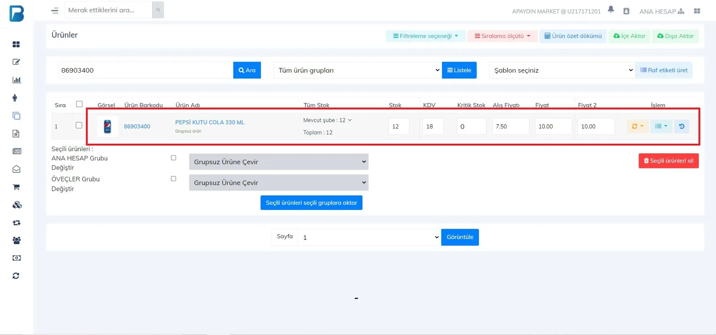This screenshot has width=716, height=335.
Task: Open ANA HESAP group Grupsuz Ürüne Çevir dropdown
Action: coord(279,162)
